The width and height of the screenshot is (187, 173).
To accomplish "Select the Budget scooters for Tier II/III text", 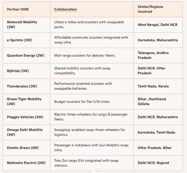I will point(82,102).
